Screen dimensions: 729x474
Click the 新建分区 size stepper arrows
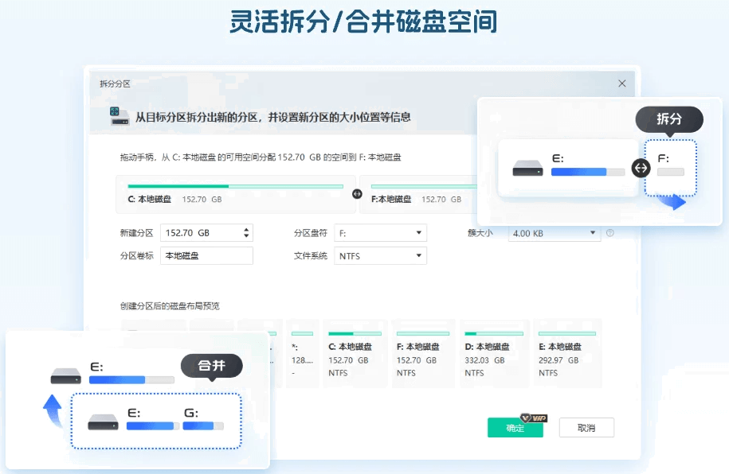[x=246, y=233]
